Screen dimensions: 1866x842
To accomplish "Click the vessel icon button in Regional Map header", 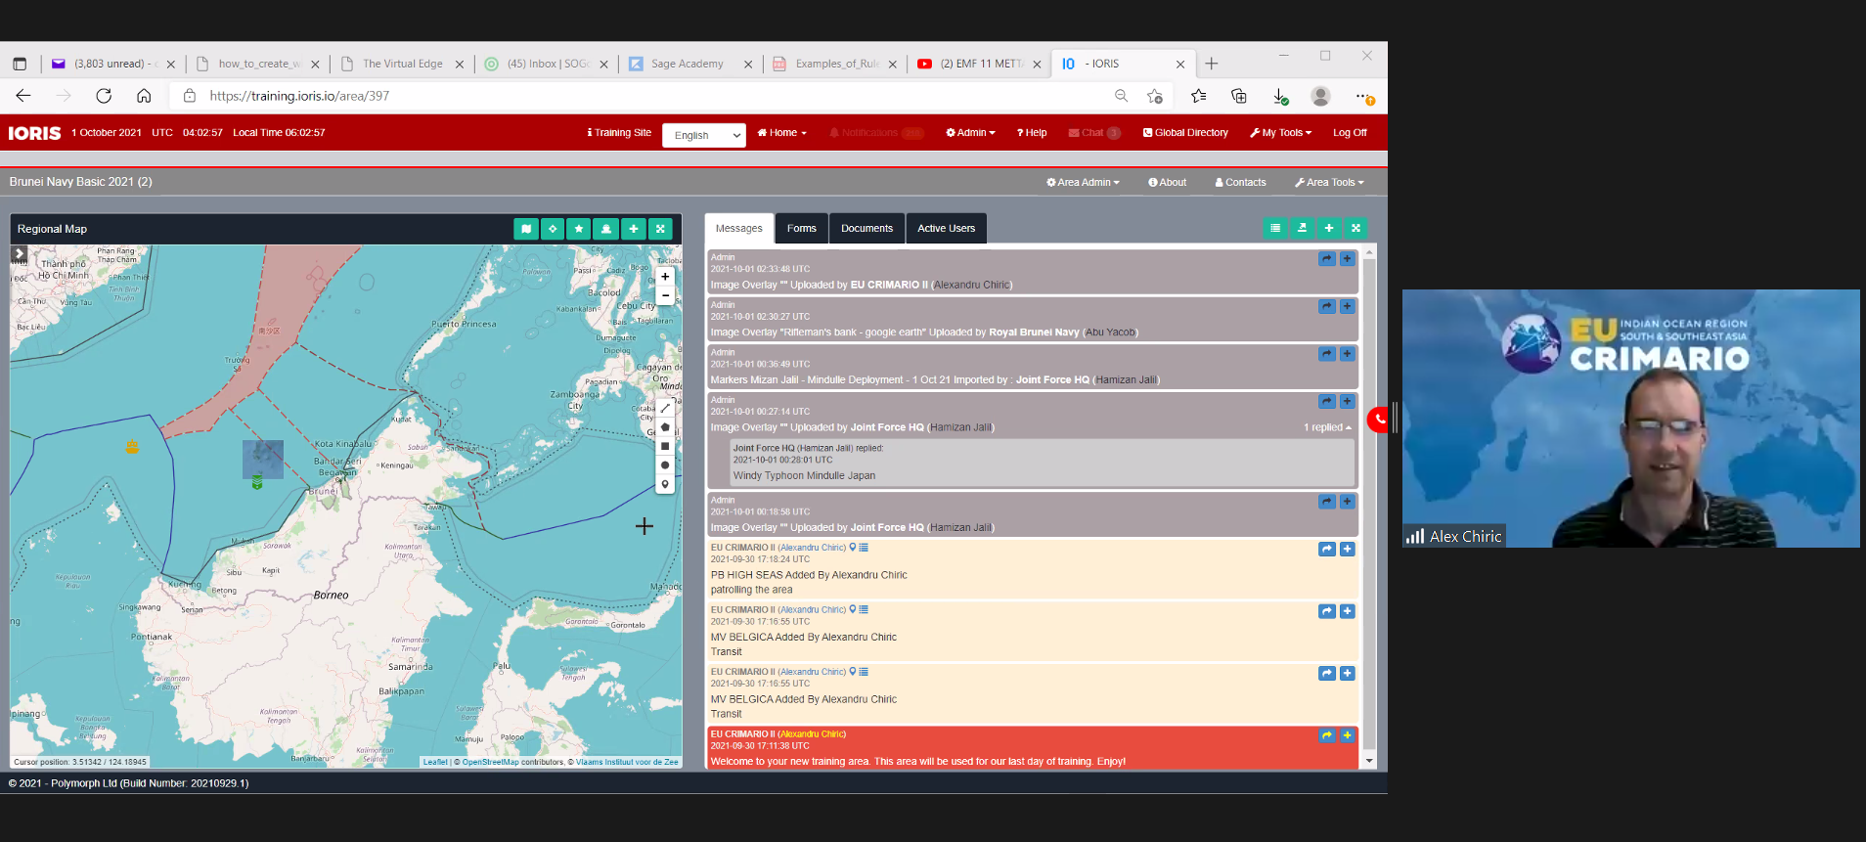I will tap(606, 229).
